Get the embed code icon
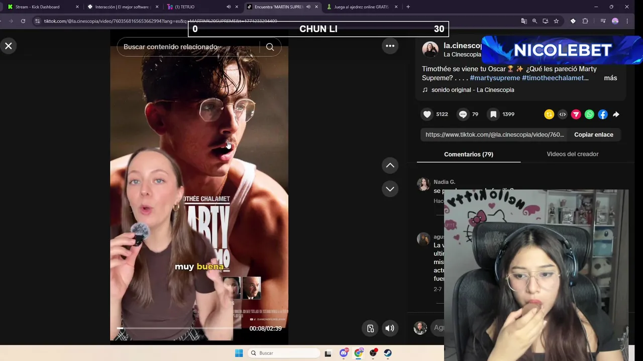643x361 pixels. click(563, 114)
